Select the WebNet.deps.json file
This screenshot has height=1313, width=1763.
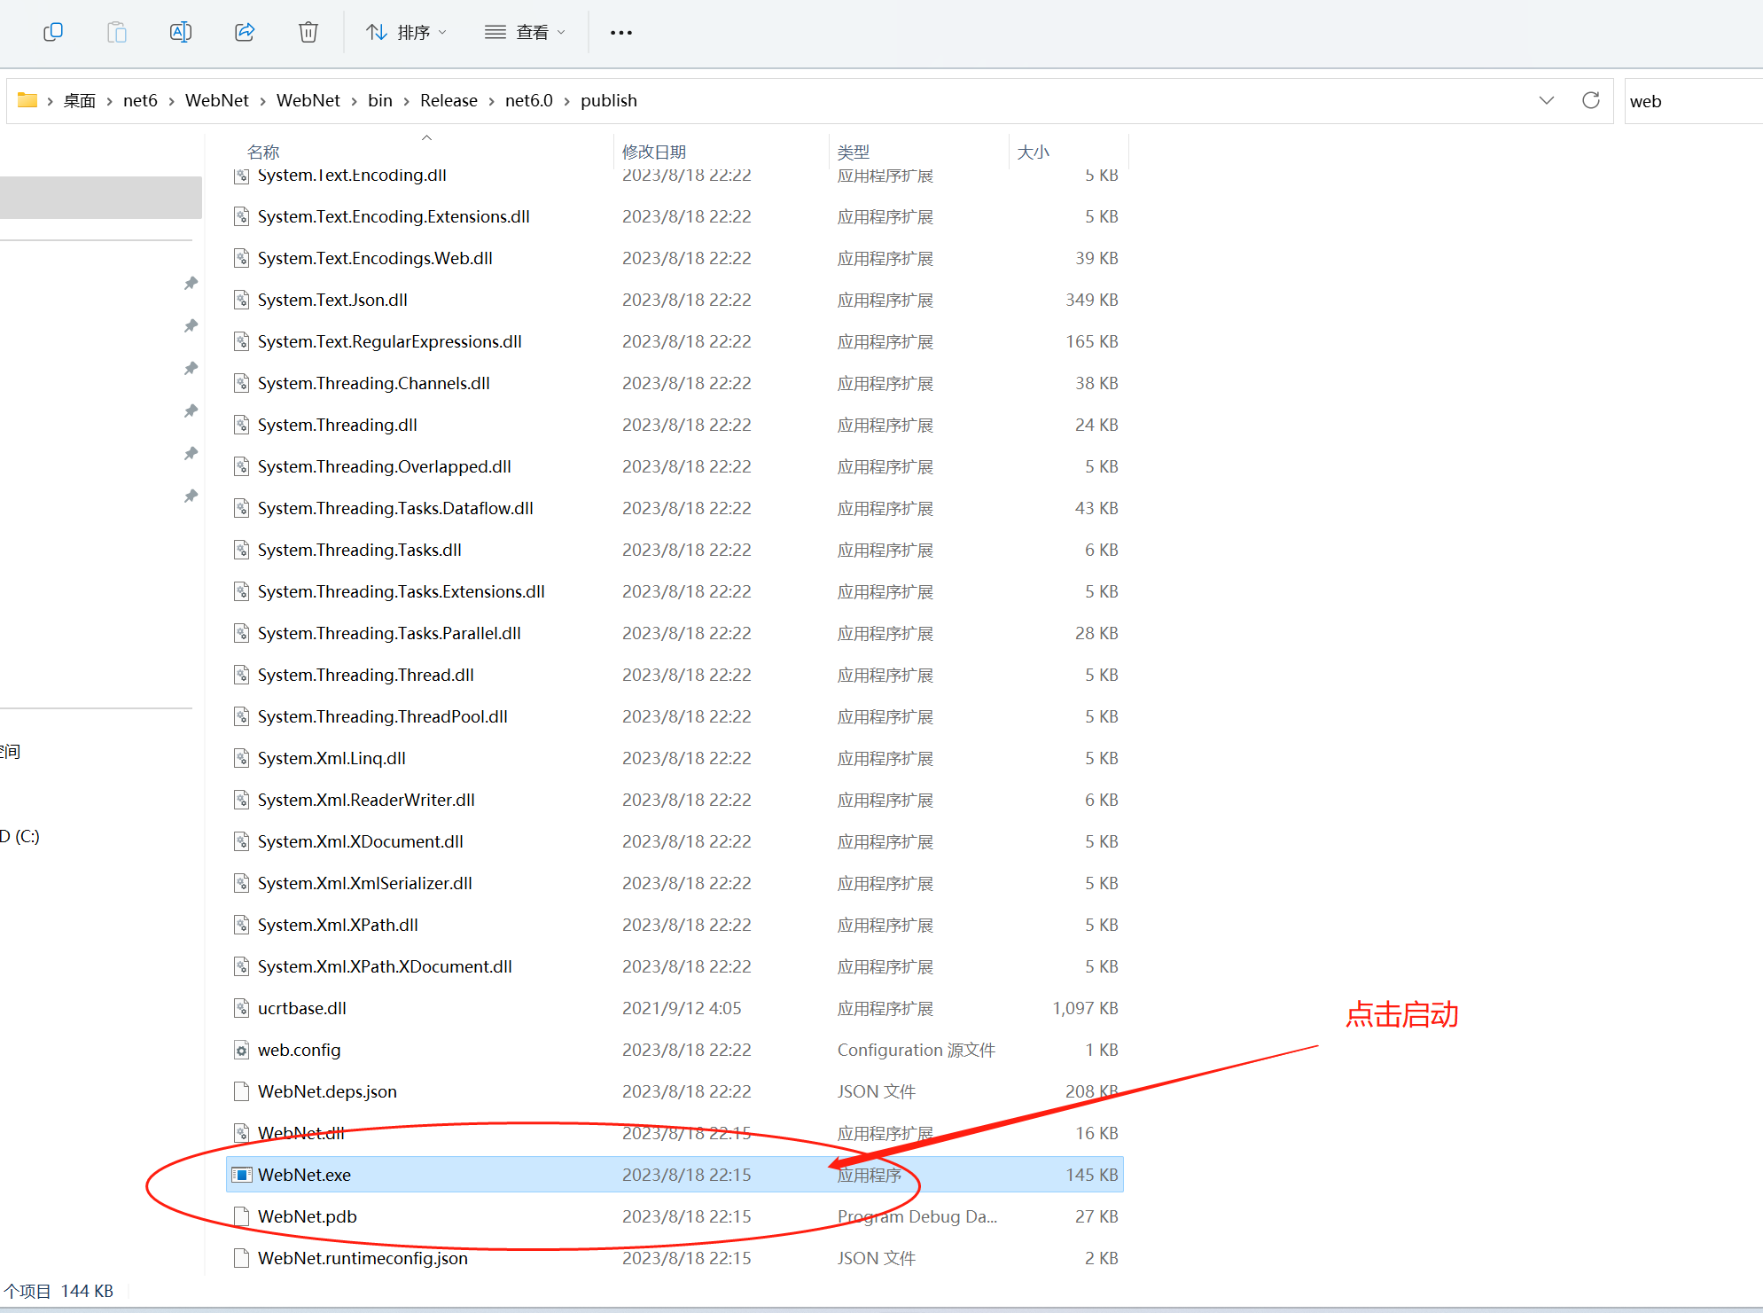click(327, 1091)
